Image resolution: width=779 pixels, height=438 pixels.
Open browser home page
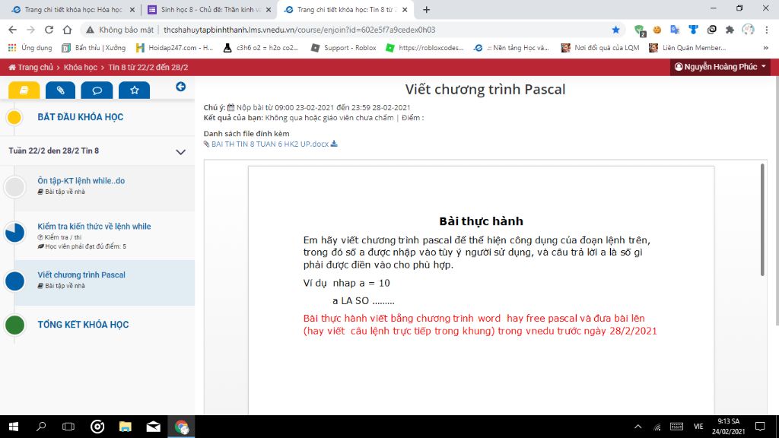point(67,30)
